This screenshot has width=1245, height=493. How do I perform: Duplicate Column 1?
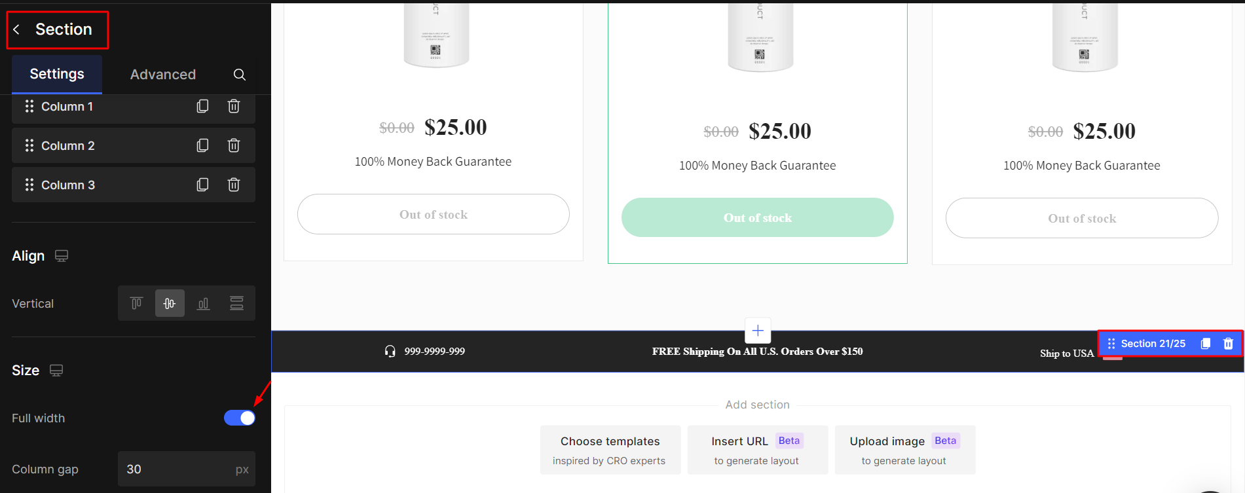202,106
